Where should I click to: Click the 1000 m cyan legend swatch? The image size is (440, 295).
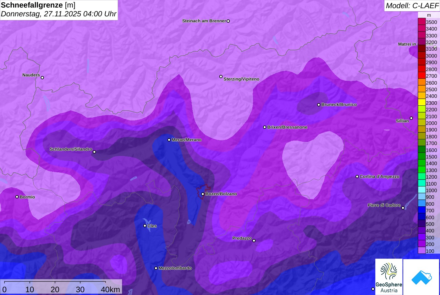pyautogui.click(x=421, y=190)
